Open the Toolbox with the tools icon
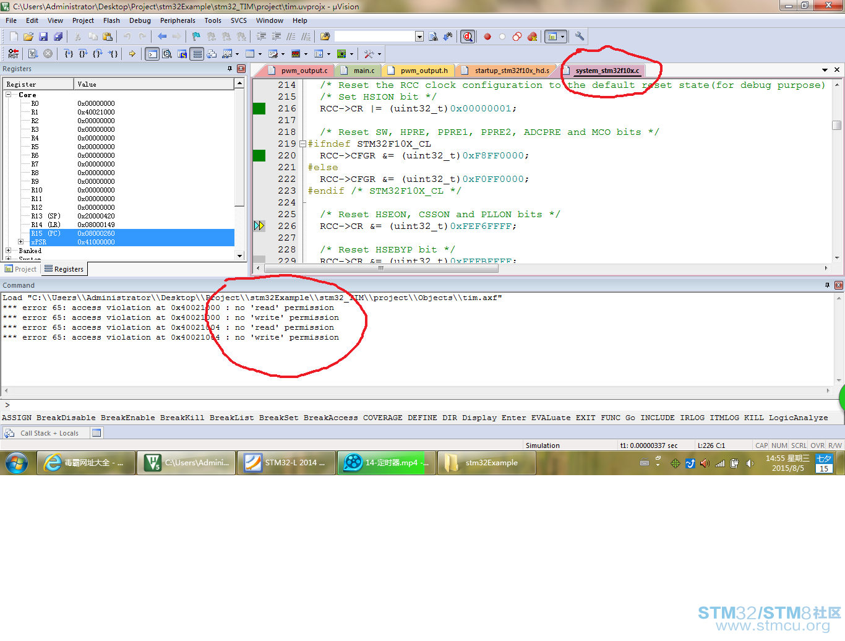Viewport: 845px width, 641px height. click(x=369, y=54)
